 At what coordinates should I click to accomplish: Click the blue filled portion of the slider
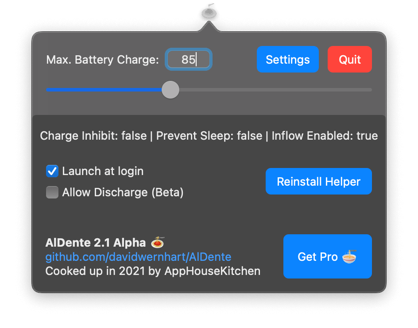pos(104,90)
